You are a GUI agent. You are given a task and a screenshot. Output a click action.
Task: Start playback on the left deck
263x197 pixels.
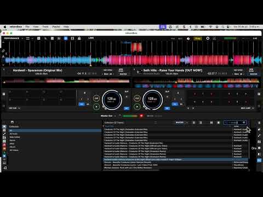tap(96, 107)
